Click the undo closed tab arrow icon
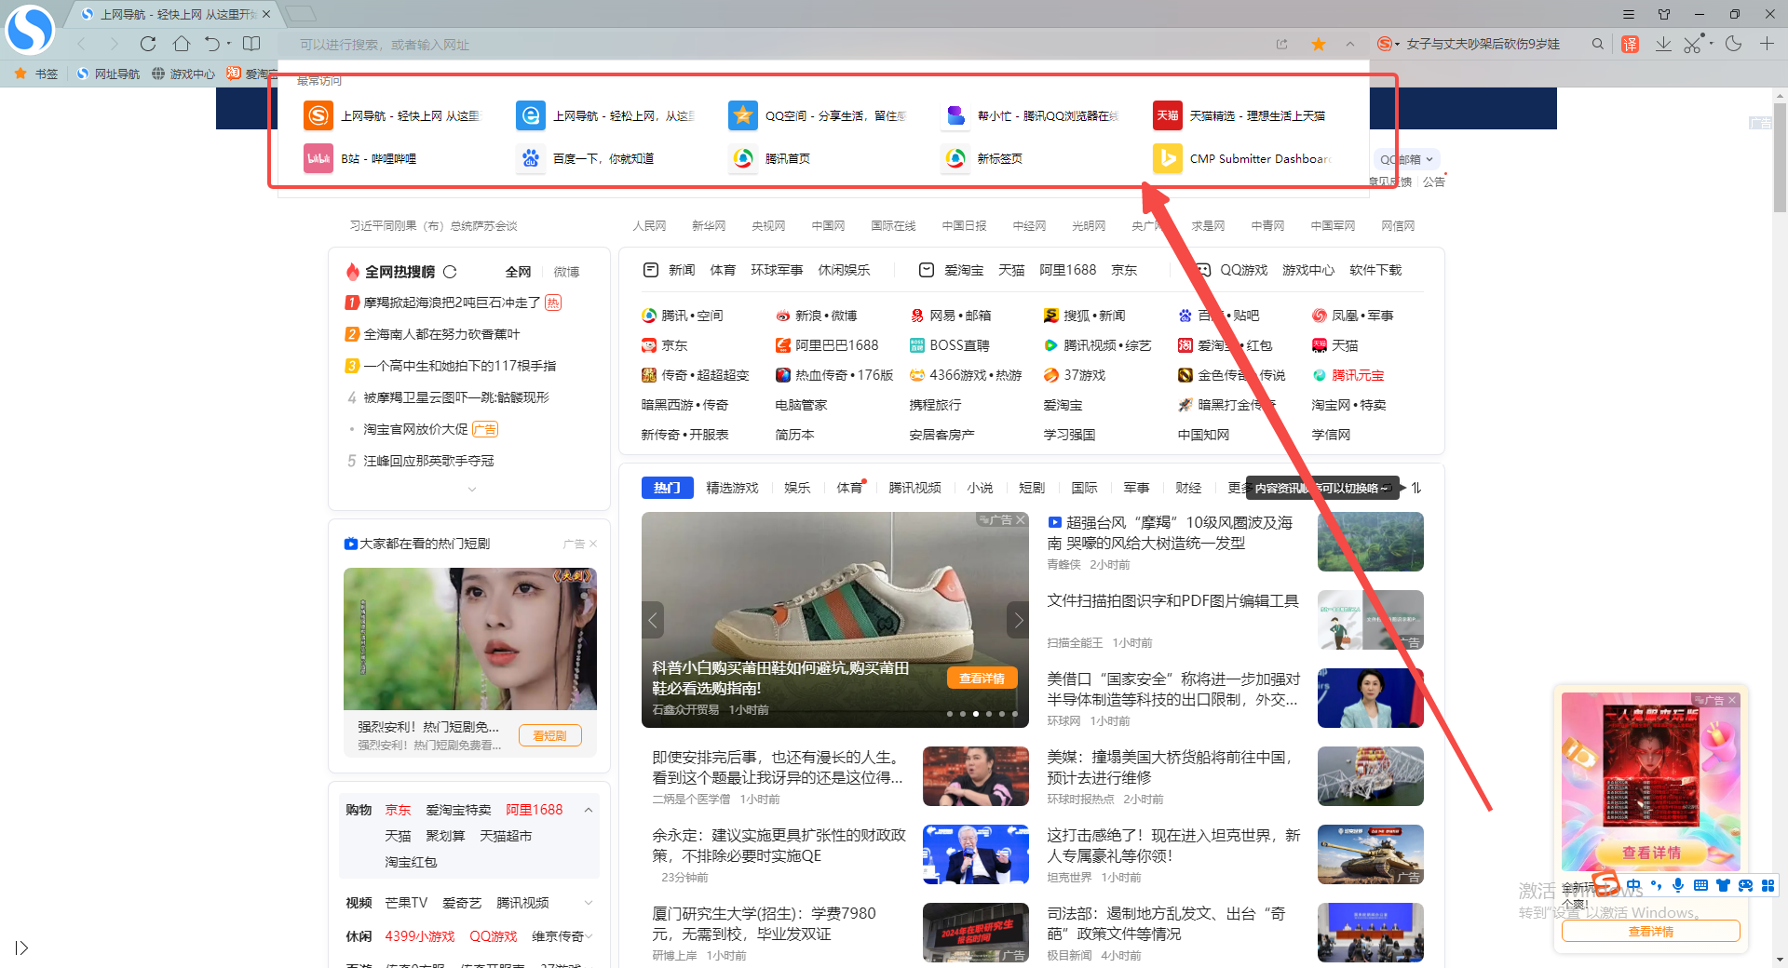The height and width of the screenshot is (968, 1788). 211,44
